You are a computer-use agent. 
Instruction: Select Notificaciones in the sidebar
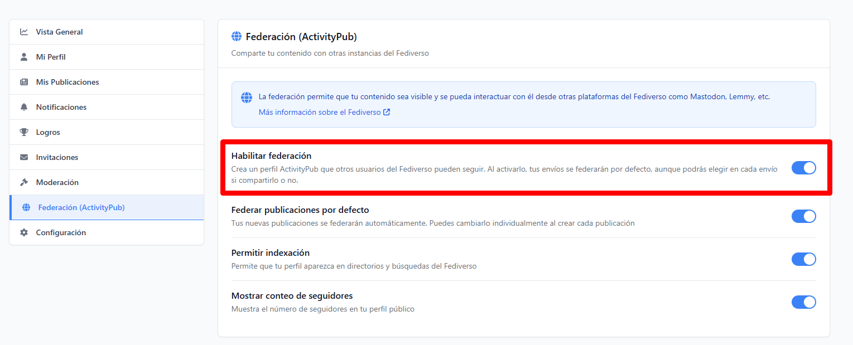107,107
